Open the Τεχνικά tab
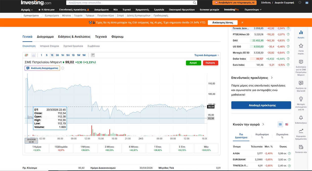 tap(101, 37)
